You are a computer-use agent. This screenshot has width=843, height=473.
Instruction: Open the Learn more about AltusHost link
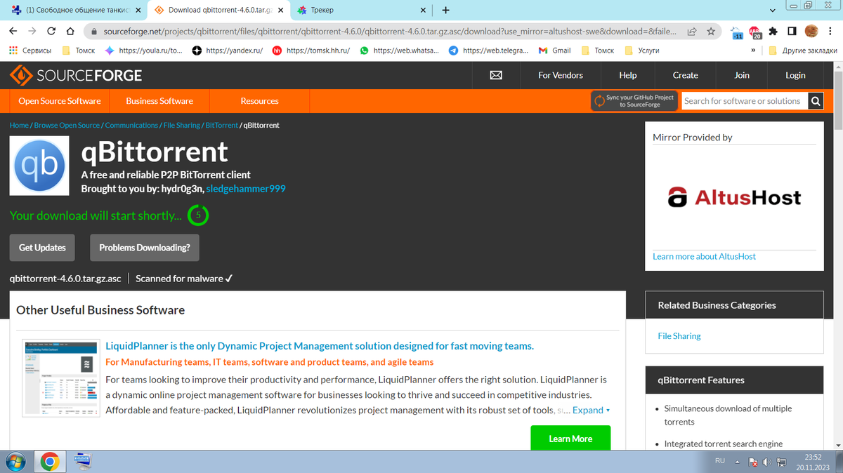[x=704, y=257]
